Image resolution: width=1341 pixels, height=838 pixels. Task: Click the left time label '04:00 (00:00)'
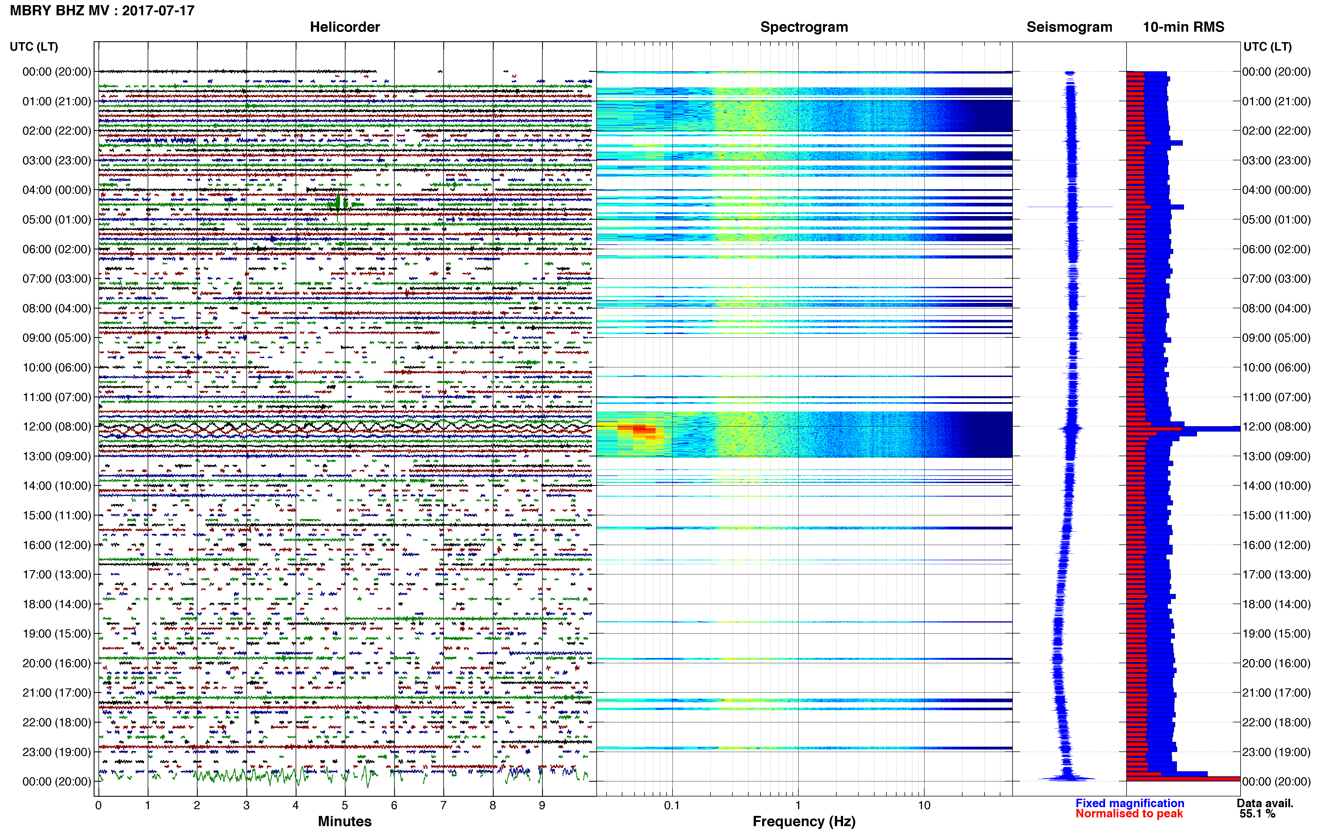pos(57,190)
